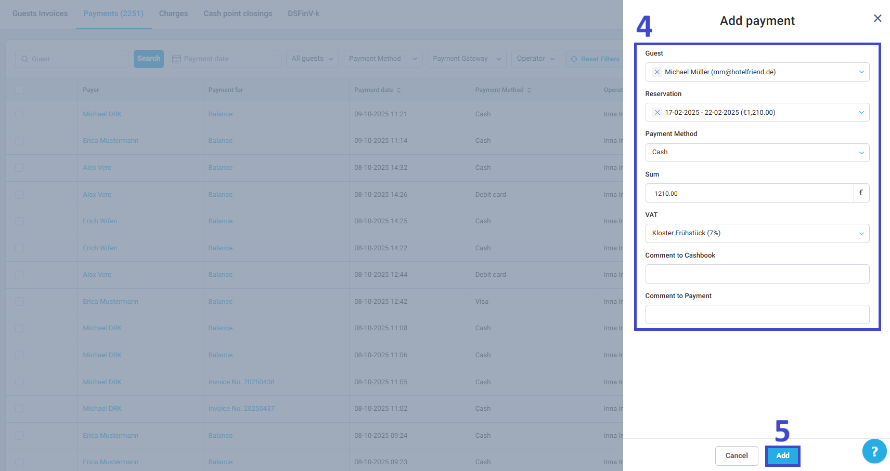This screenshot has height=471, width=890.
Task: Select the checkbox on the Erica Mustermann 09:24 row
Action: (x=19, y=435)
